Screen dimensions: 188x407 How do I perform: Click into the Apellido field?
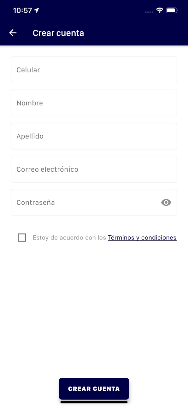pos(94,136)
